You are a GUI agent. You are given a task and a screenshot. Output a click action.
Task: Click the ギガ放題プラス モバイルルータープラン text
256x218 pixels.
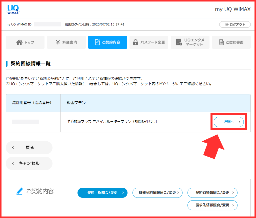[x=112, y=122]
